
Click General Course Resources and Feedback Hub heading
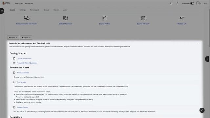tap(29, 43)
